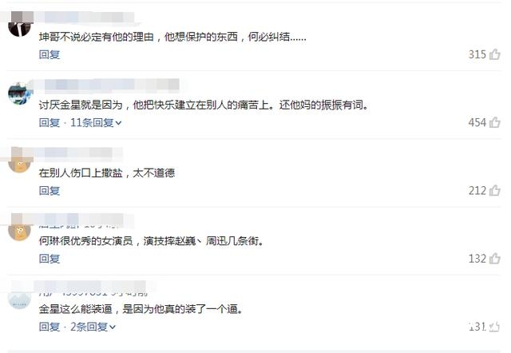Reply to the 在别人伤口上撒盐 comment
This screenshot has width=511, height=353.
point(50,191)
